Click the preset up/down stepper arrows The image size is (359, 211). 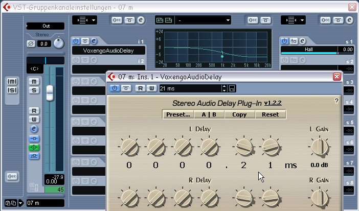click(224, 88)
